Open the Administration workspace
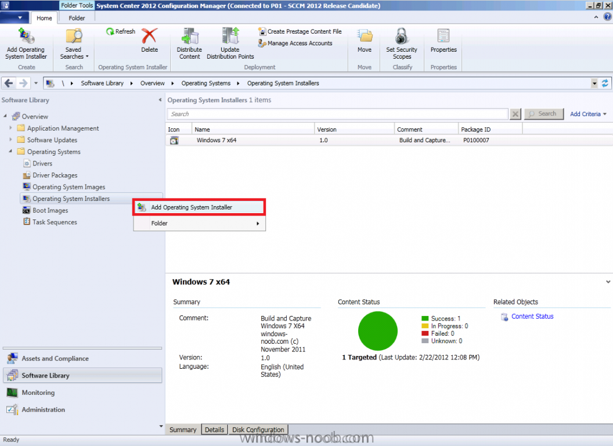613x446 pixels. [82, 409]
